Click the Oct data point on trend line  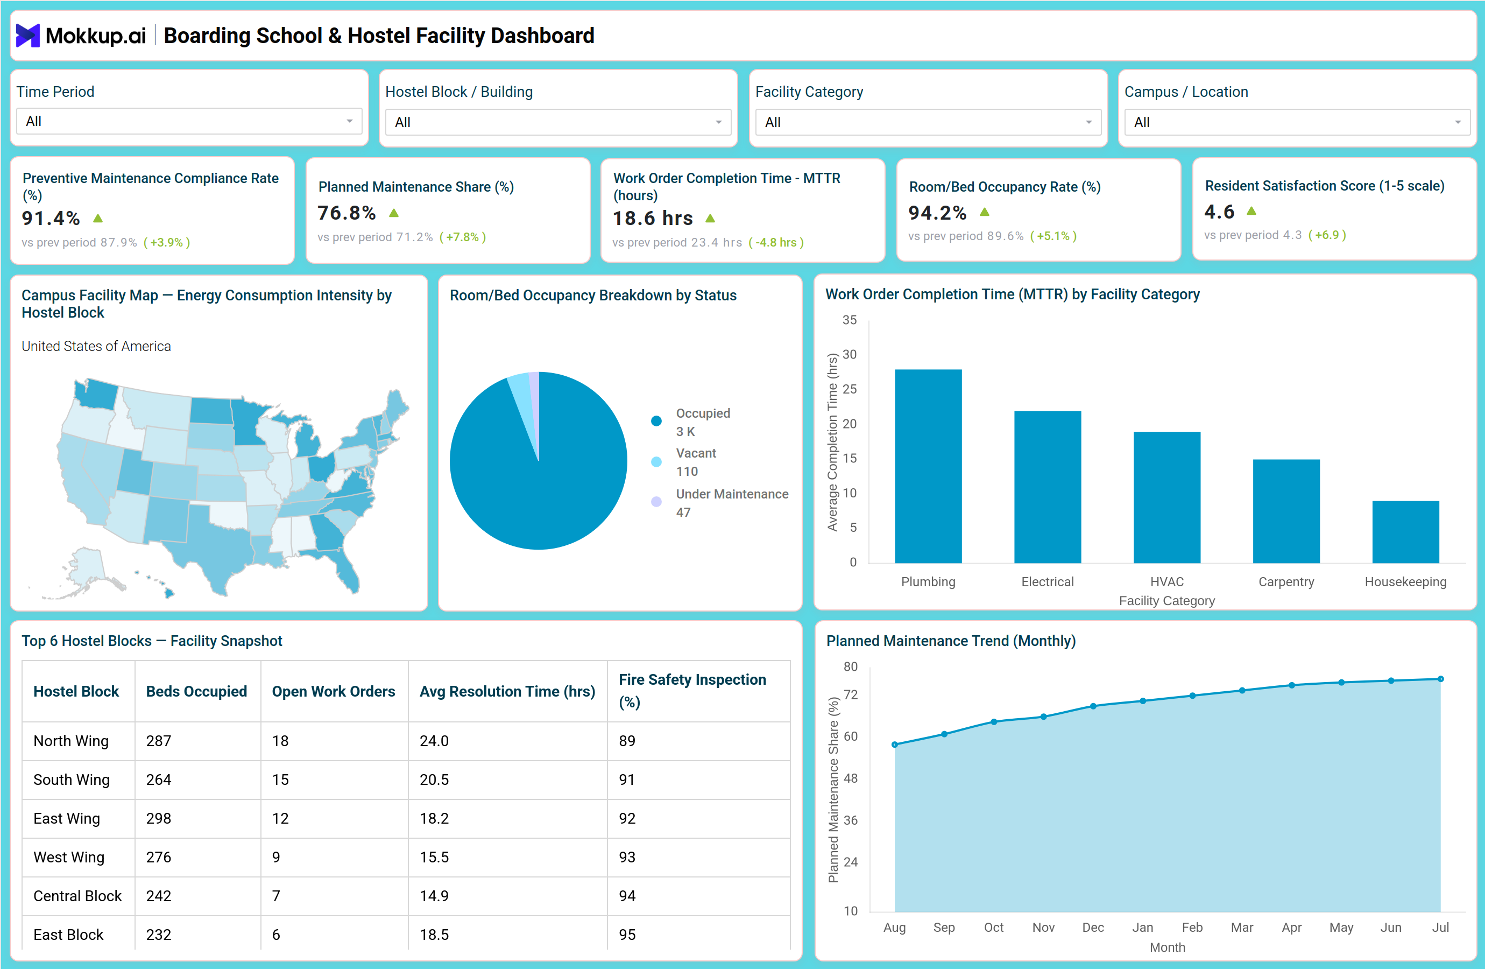coord(994,722)
